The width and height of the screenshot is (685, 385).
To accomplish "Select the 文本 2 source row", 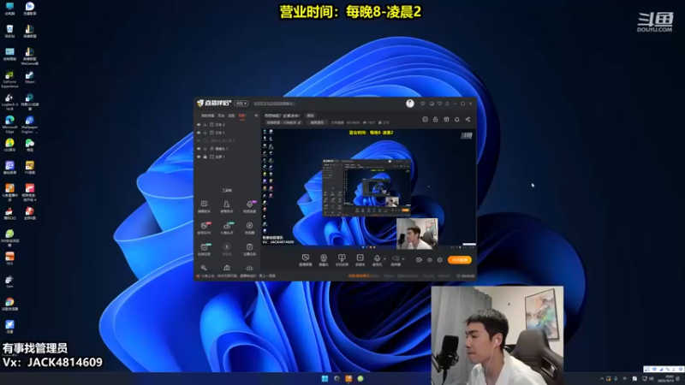I will click(x=227, y=124).
